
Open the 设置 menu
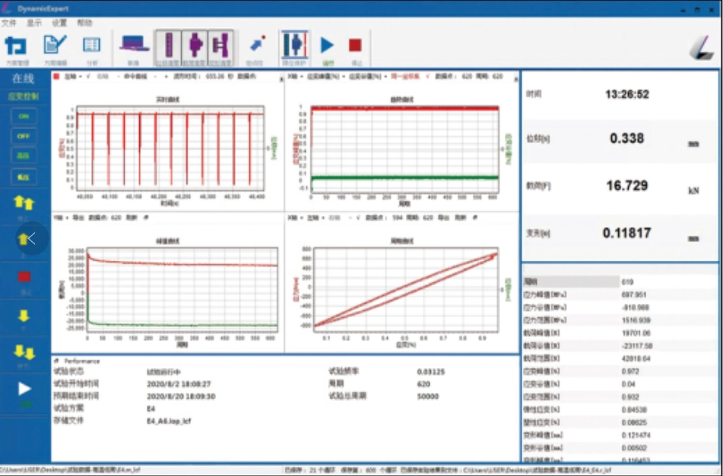coord(59,23)
